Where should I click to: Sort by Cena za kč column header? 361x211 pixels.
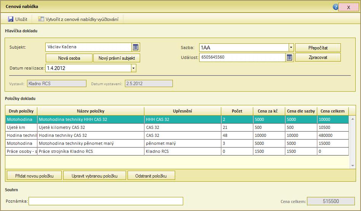coord(269,111)
